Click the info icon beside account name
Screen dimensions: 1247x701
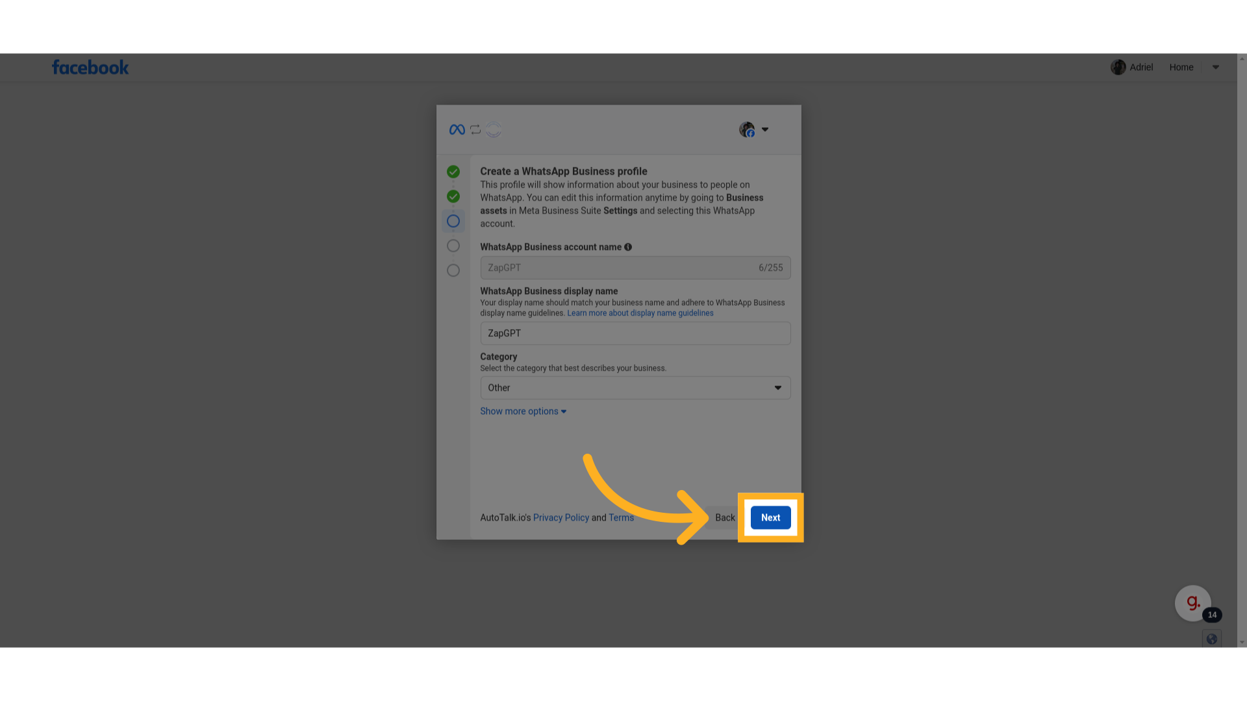(x=628, y=247)
